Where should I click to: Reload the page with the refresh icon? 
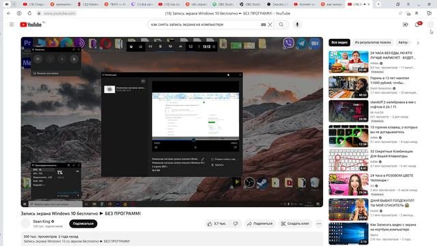click(x=29, y=13)
